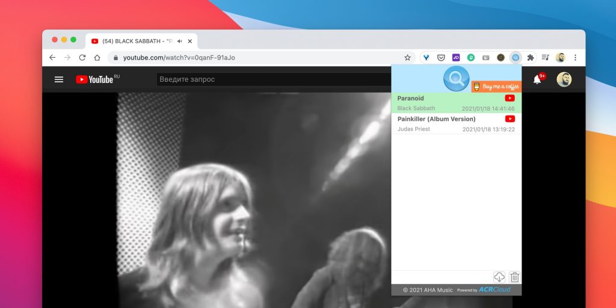Open the media control playlist icon
Image resolution: width=616 pixels, height=308 pixels.
click(x=545, y=58)
